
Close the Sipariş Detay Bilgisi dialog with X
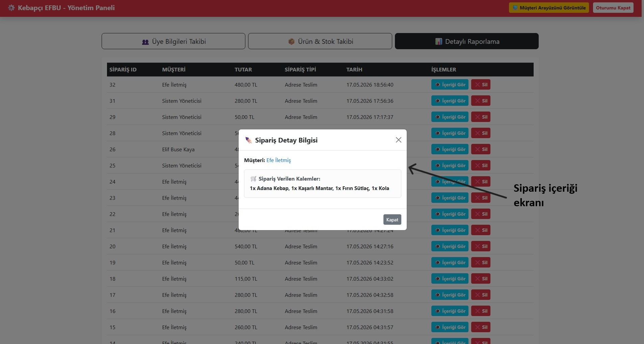tap(398, 140)
